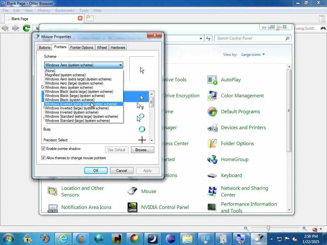The height and width of the screenshot is (245, 327).
Task: Open the View by Large icons dropdown
Action: tap(253, 55)
